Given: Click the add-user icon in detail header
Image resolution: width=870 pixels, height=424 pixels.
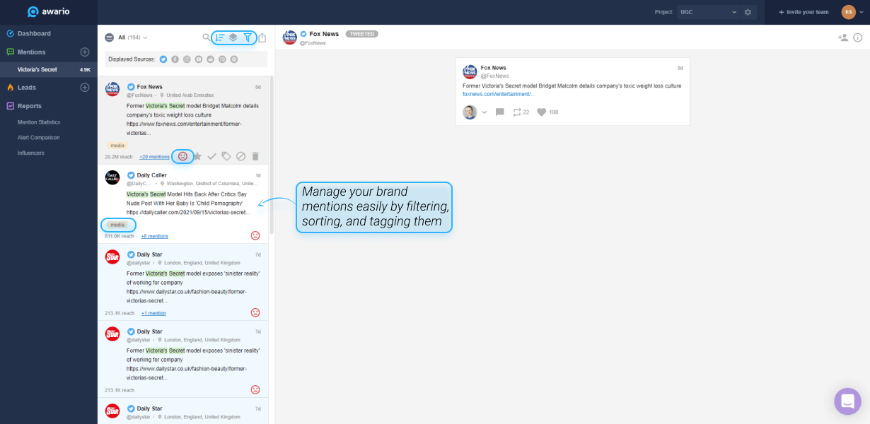Looking at the screenshot, I should (843, 37).
